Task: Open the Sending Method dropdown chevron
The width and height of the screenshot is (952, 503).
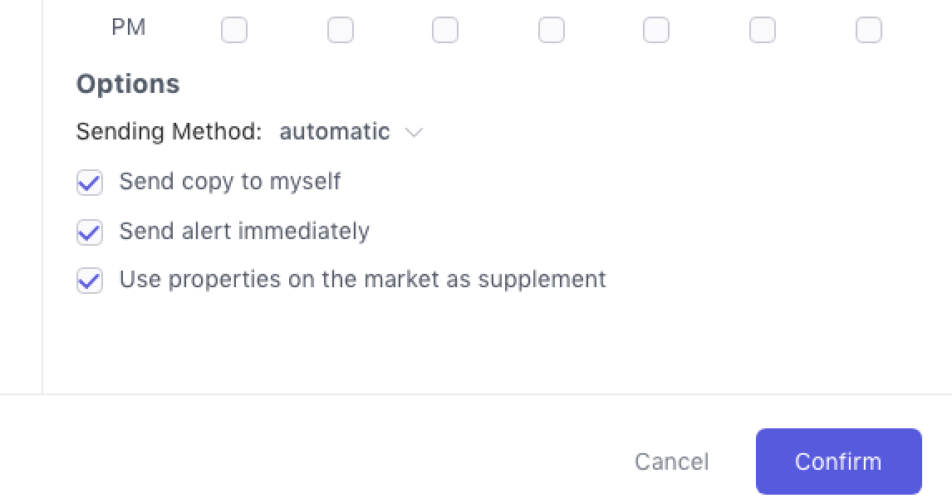Action: [414, 133]
